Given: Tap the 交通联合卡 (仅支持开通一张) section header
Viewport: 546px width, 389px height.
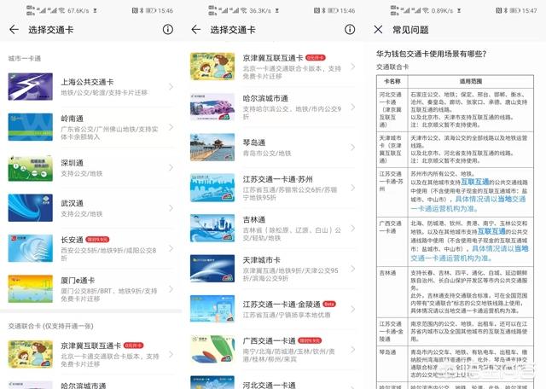Looking at the screenshot, I should click(51, 326).
